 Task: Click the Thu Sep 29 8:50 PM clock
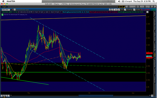pos(142,1)
